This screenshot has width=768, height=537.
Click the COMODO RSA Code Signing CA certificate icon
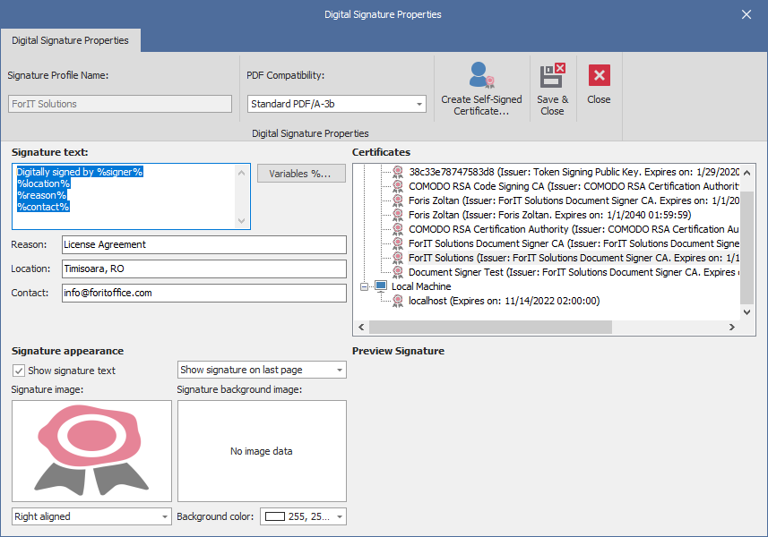tap(396, 184)
